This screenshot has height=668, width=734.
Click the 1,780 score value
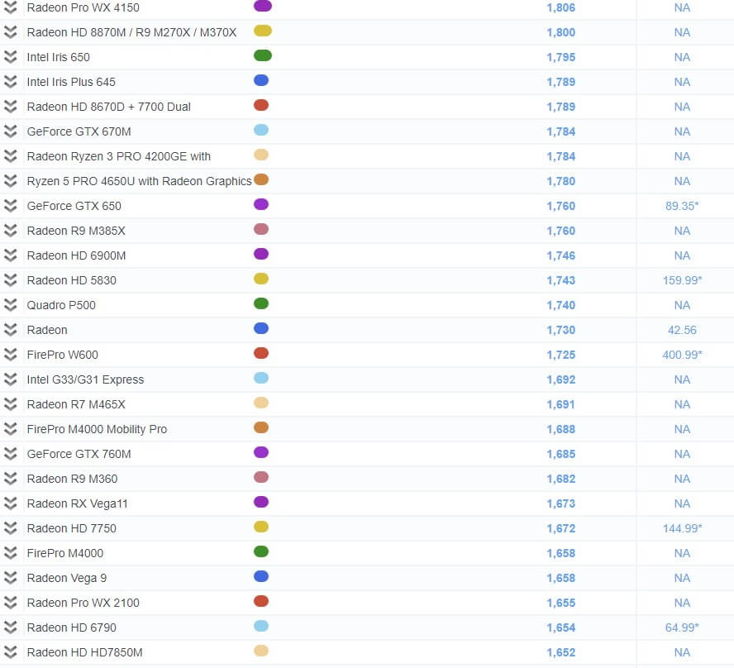click(x=560, y=181)
